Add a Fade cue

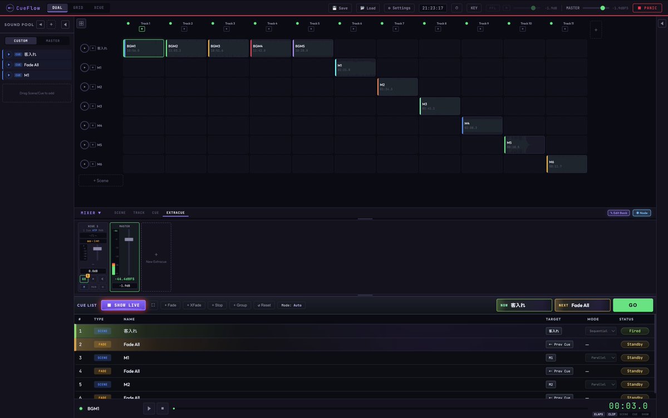click(x=170, y=305)
